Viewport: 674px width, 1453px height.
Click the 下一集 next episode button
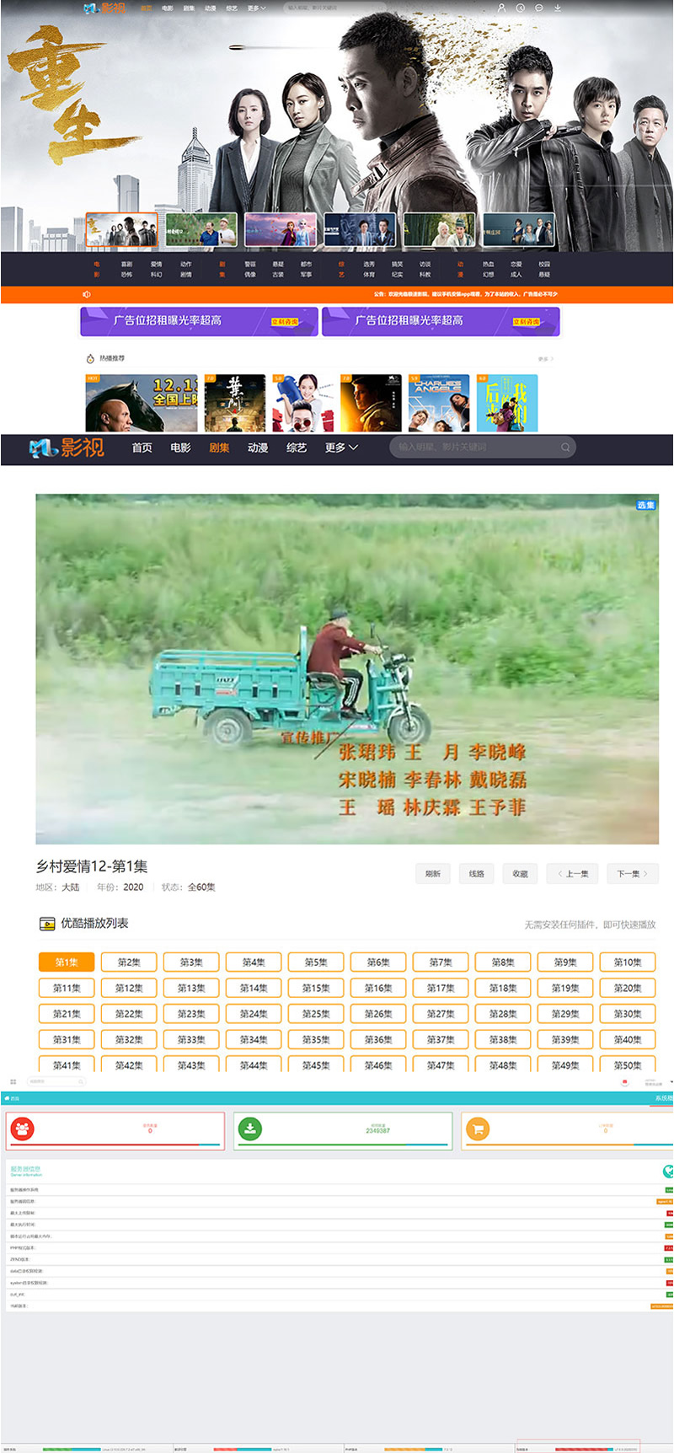point(632,874)
